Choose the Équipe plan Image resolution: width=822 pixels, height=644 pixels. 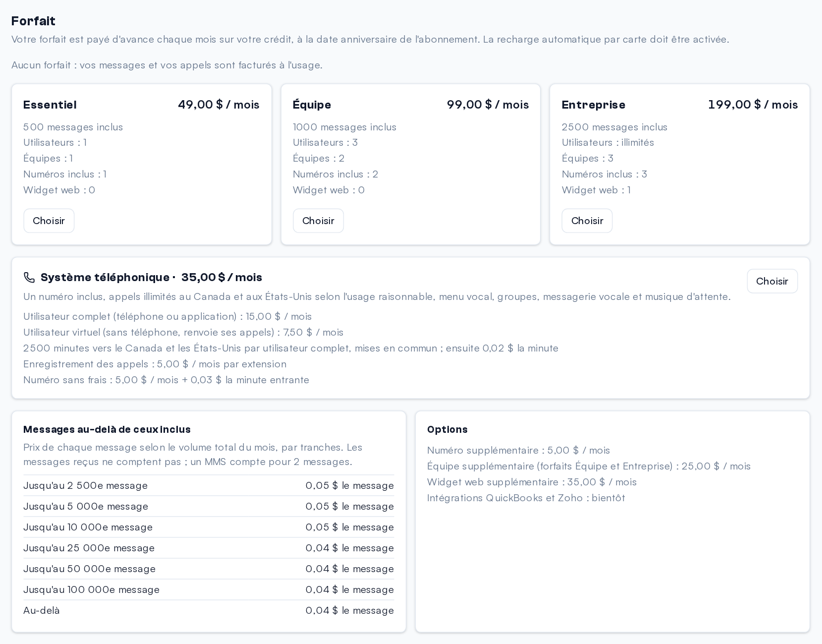pos(318,221)
